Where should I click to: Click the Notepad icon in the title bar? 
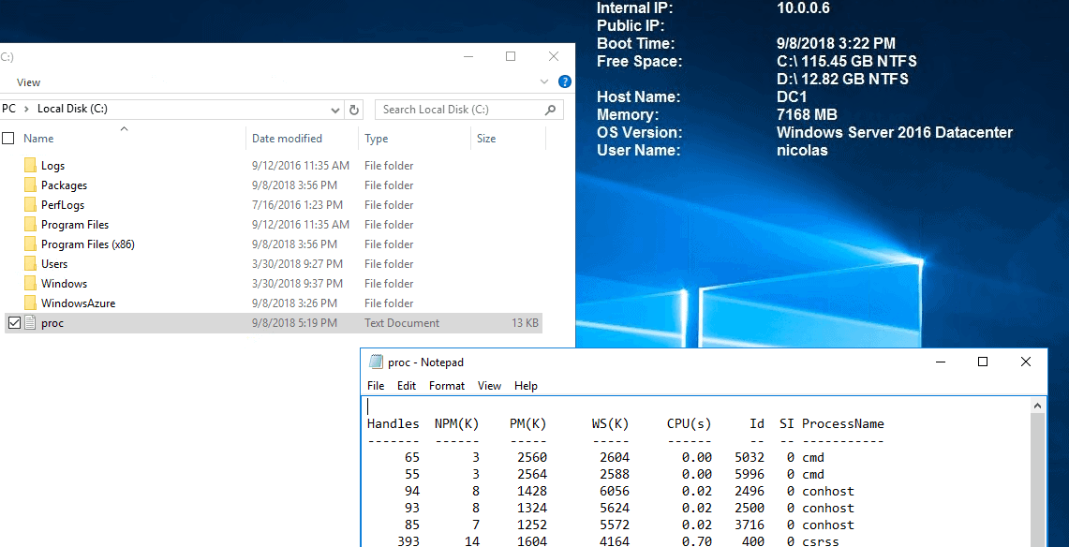[x=376, y=362]
